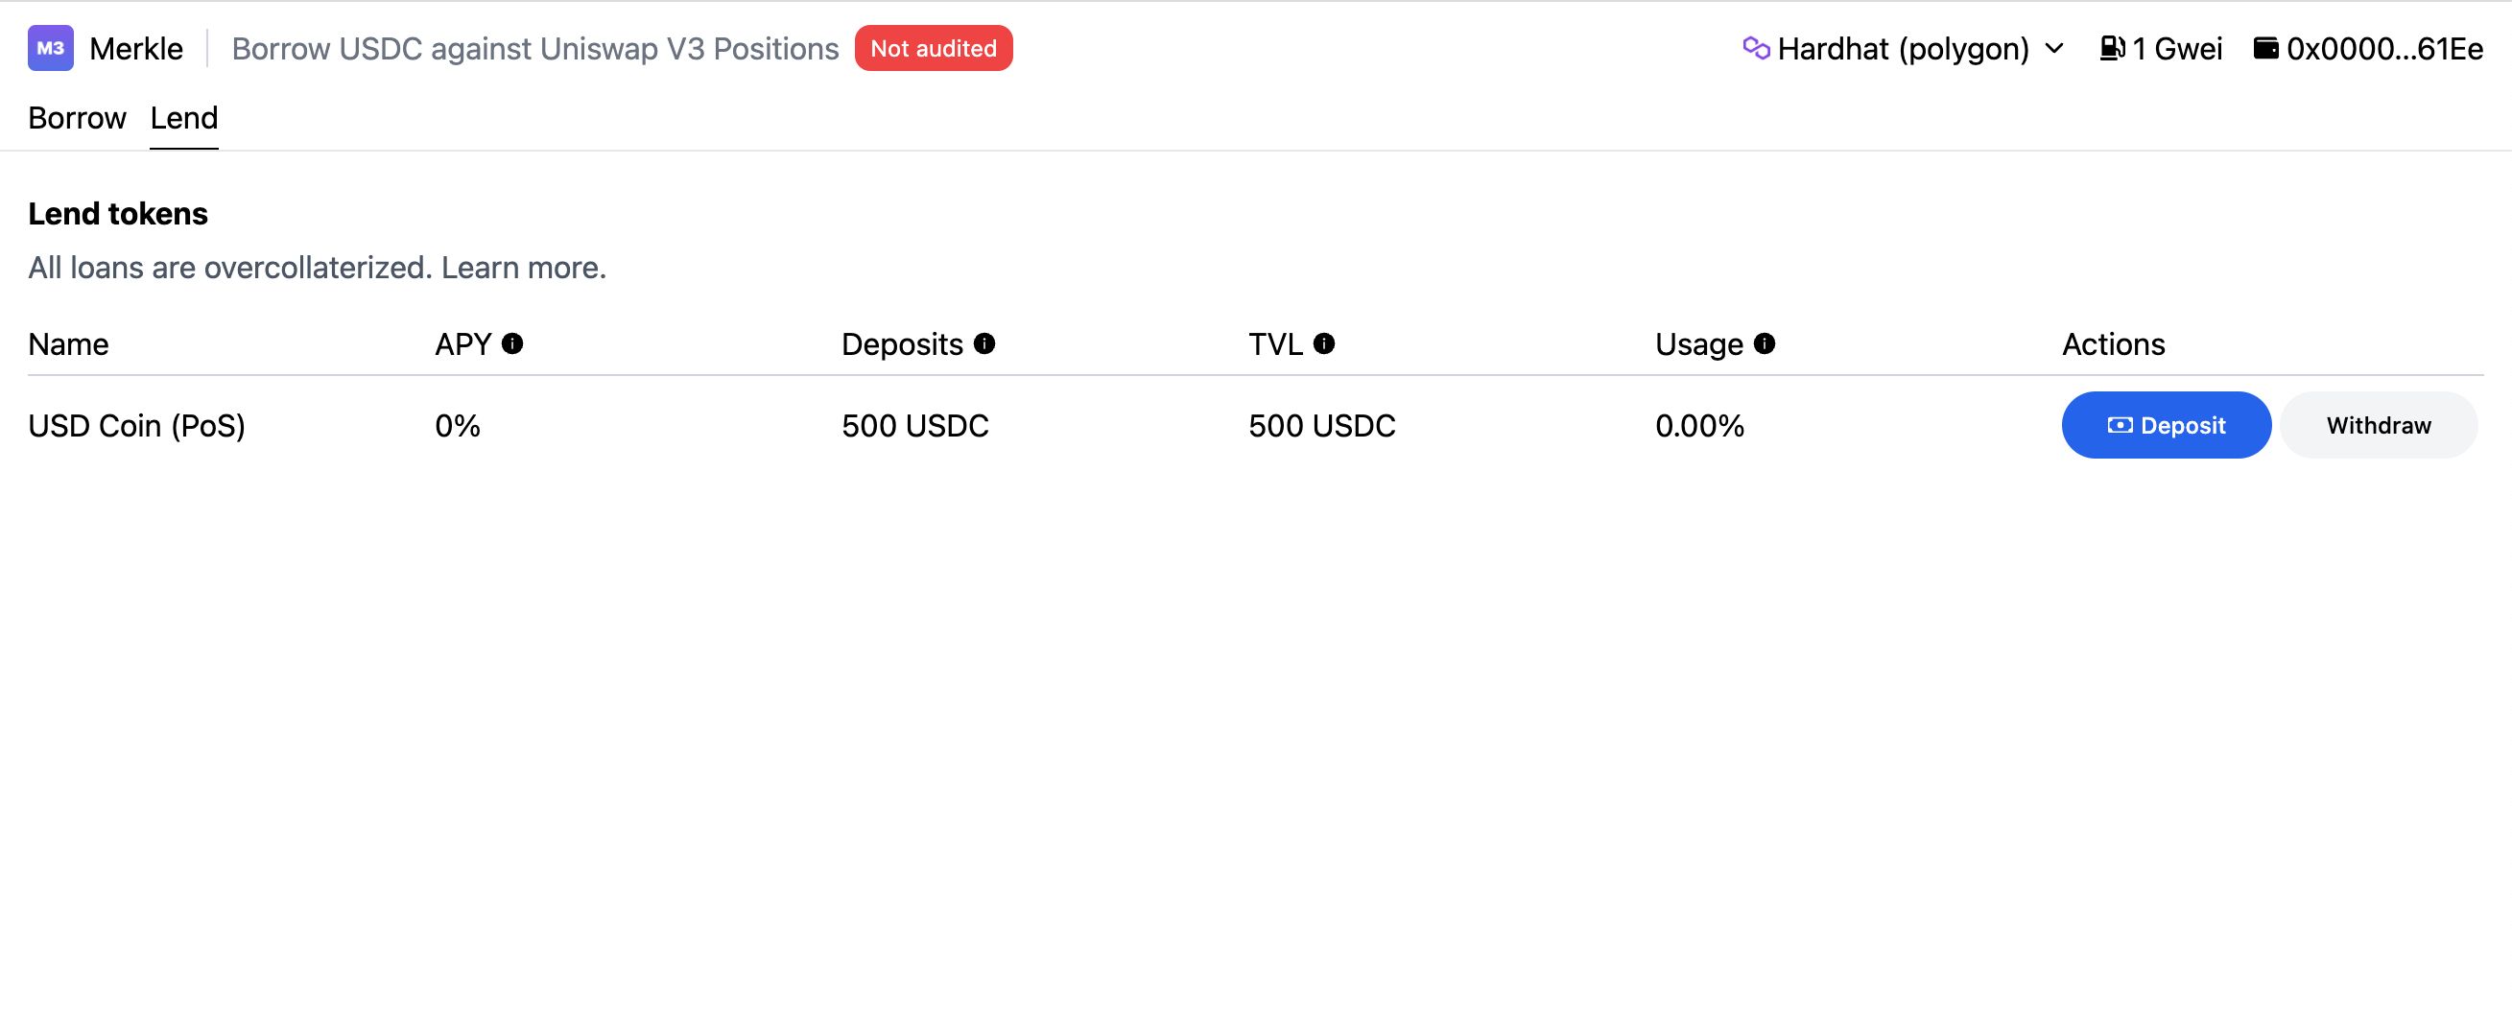Click the Not audited badge
The image size is (2512, 1015).
point(934,48)
